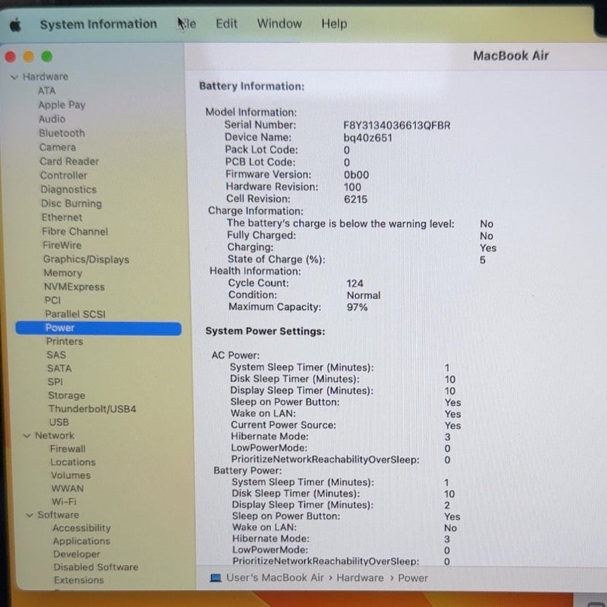The height and width of the screenshot is (607, 607).
Task: Select Printers in the sidebar
Action: point(64,342)
